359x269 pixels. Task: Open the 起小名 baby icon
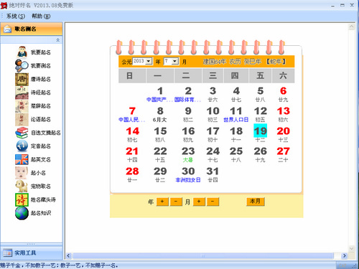22,173
